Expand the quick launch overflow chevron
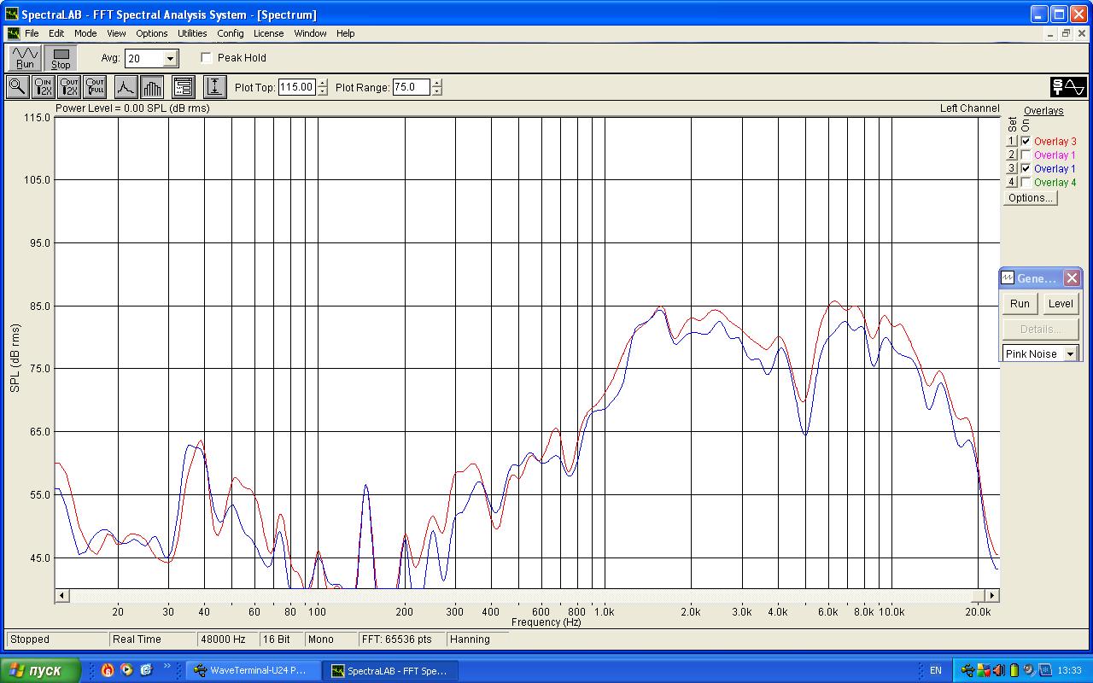Screen dimensions: 1093x683 pos(167,667)
